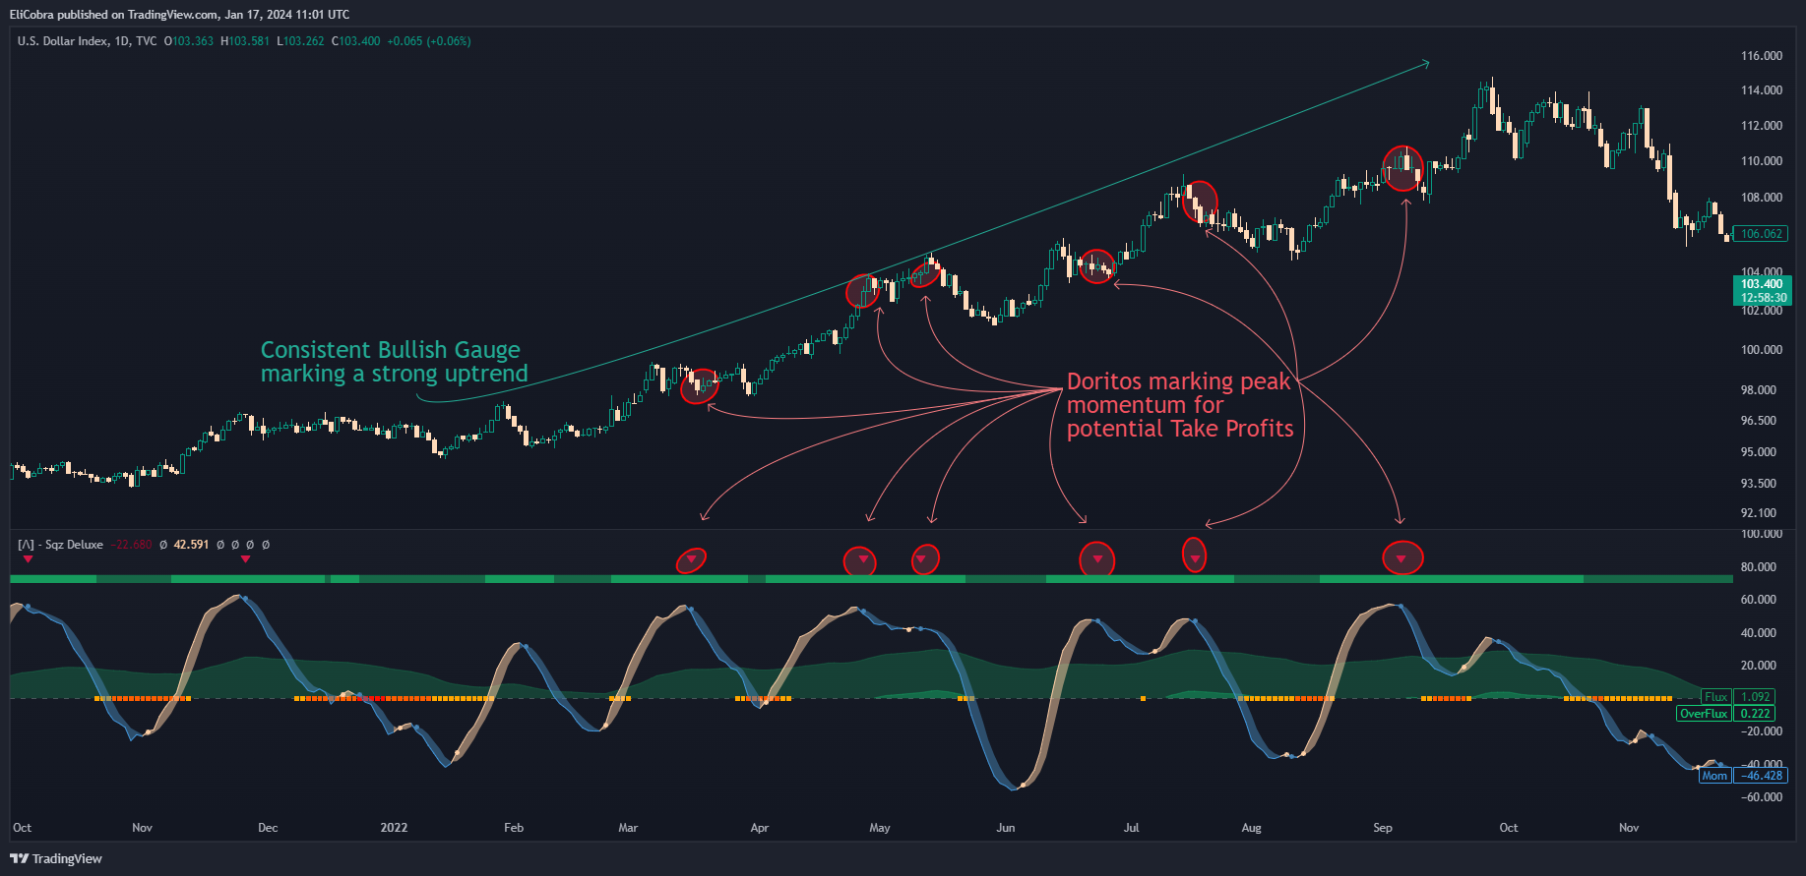Click 92.100 on the price scale
1806x876 pixels.
tap(1759, 513)
